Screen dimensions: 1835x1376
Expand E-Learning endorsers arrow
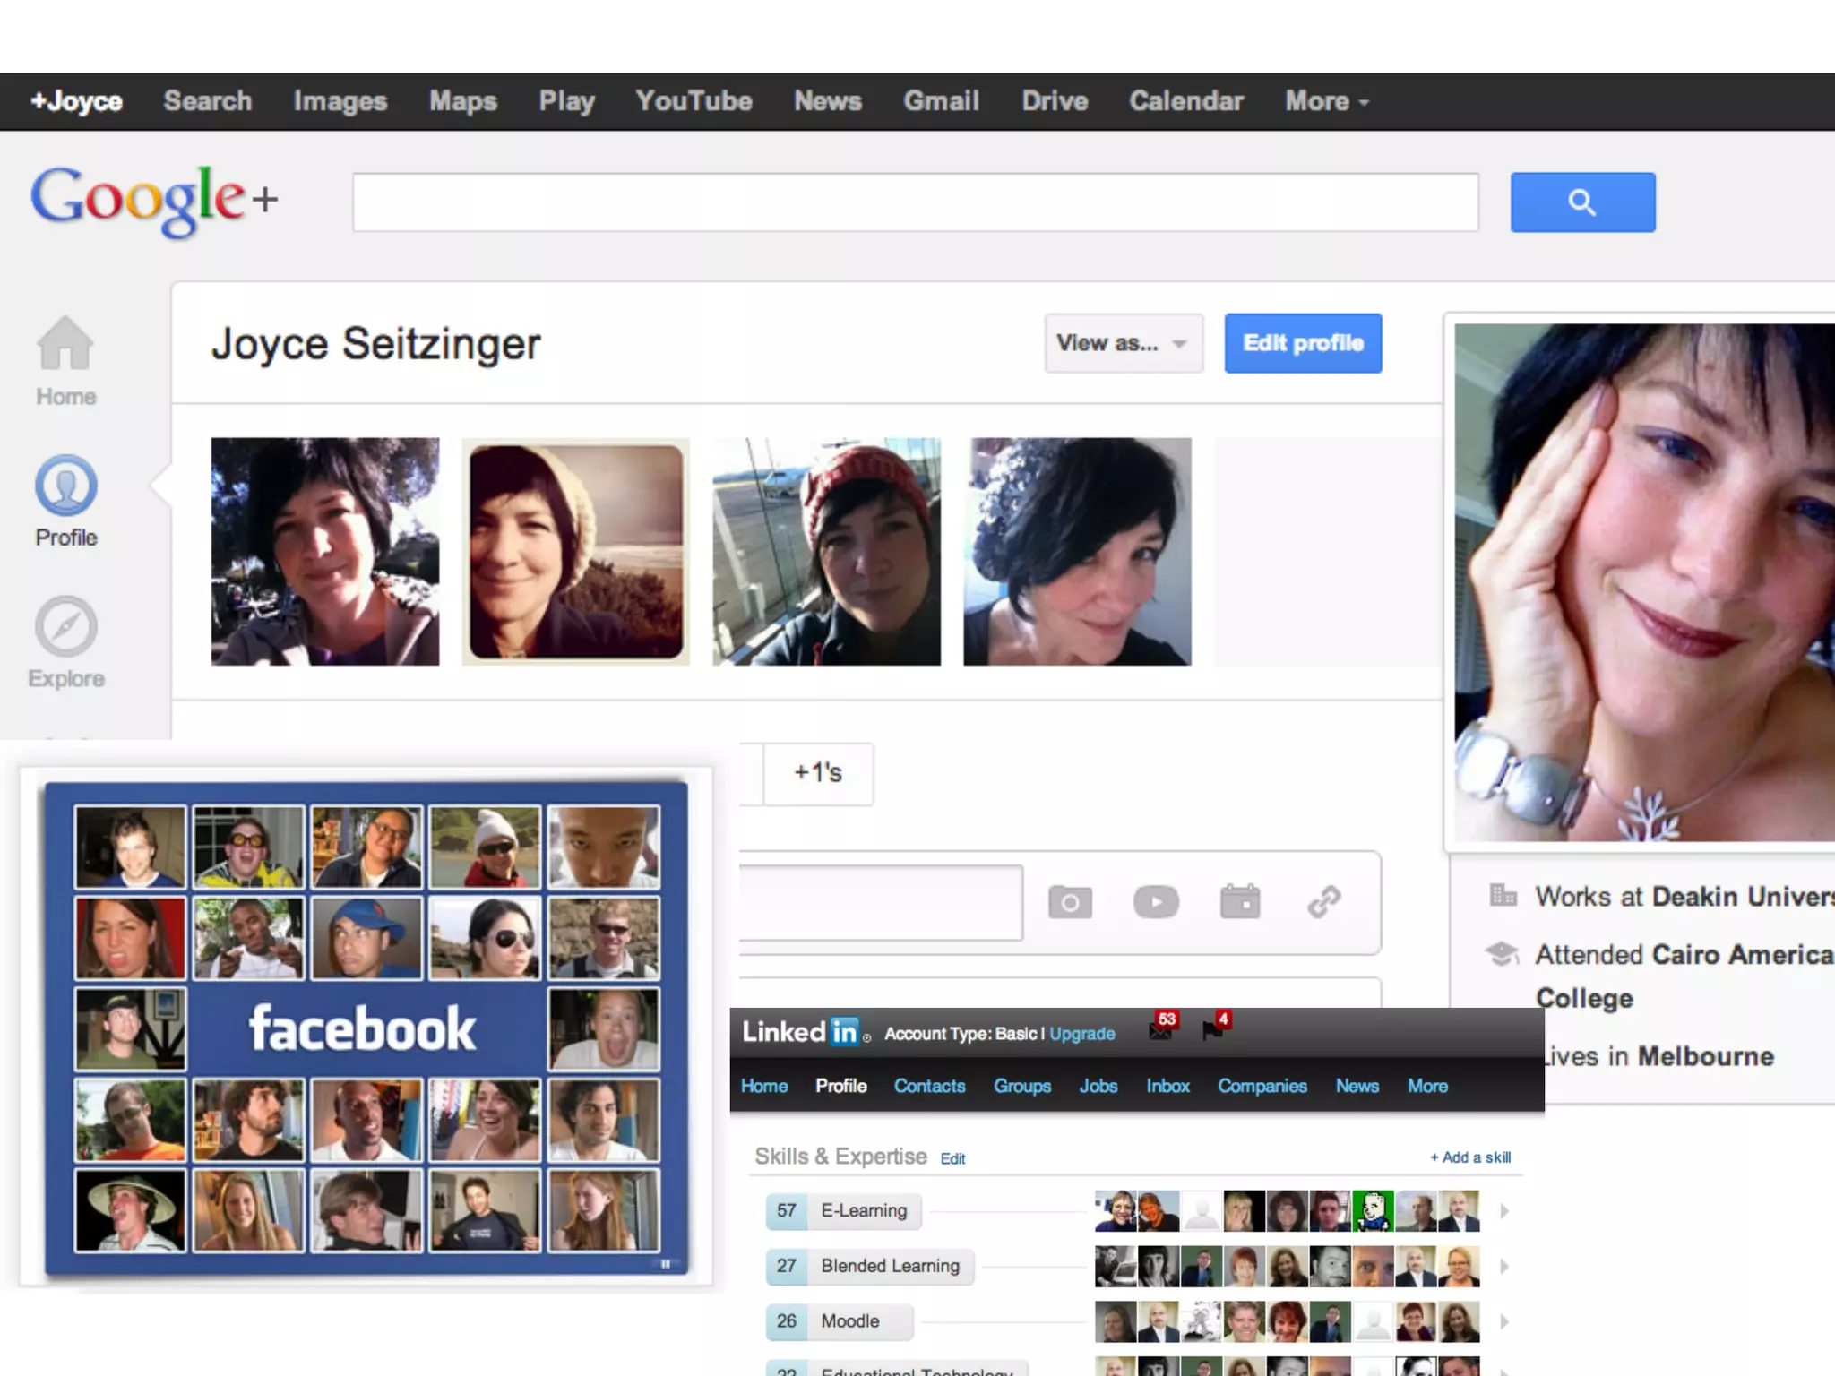[1504, 1211]
